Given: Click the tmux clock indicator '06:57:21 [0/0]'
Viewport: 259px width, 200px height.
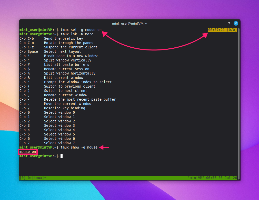Looking at the screenshot, I should pyautogui.click(x=223, y=30).
